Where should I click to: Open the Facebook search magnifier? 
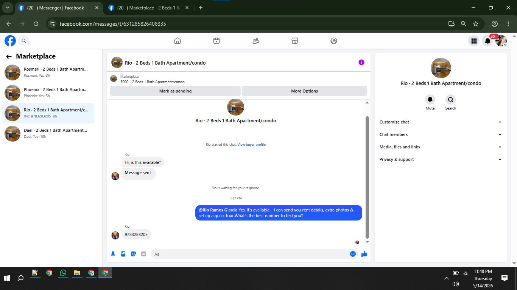(x=24, y=41)
